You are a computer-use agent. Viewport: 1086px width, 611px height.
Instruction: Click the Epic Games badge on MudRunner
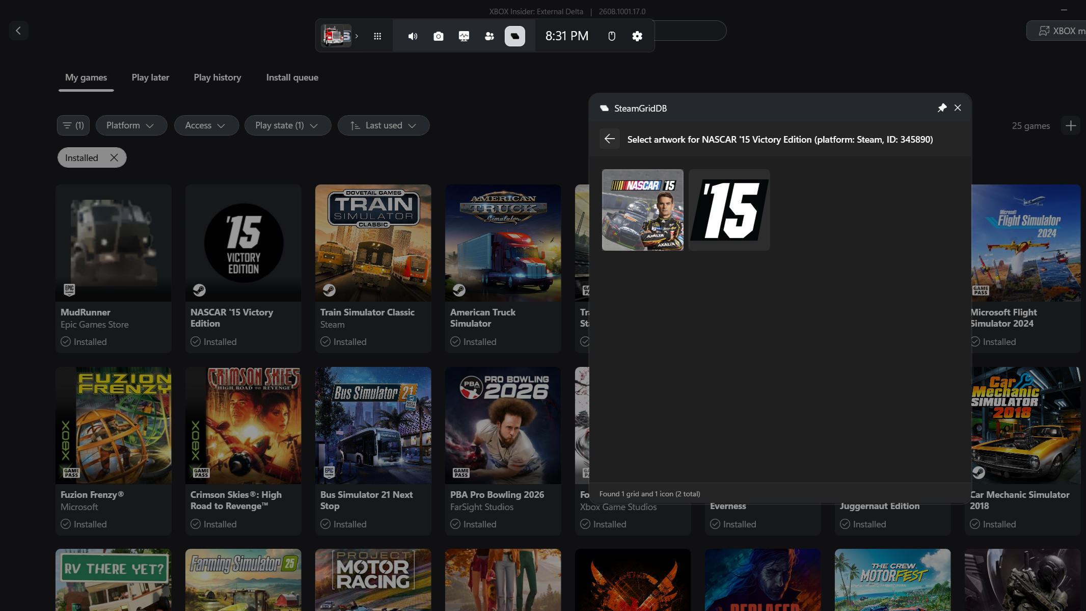(69, 290)
